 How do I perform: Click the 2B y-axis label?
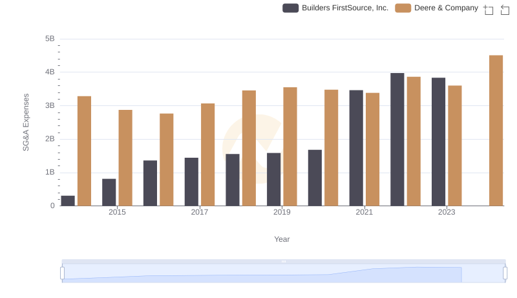[x=50, y=139]
